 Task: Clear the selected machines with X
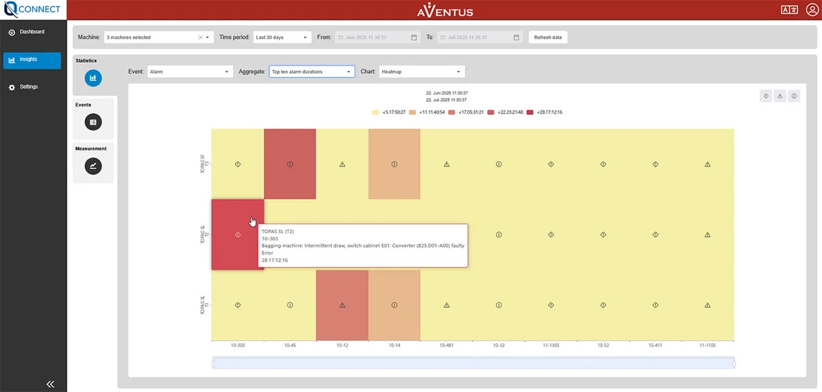(x=200, y=38)
